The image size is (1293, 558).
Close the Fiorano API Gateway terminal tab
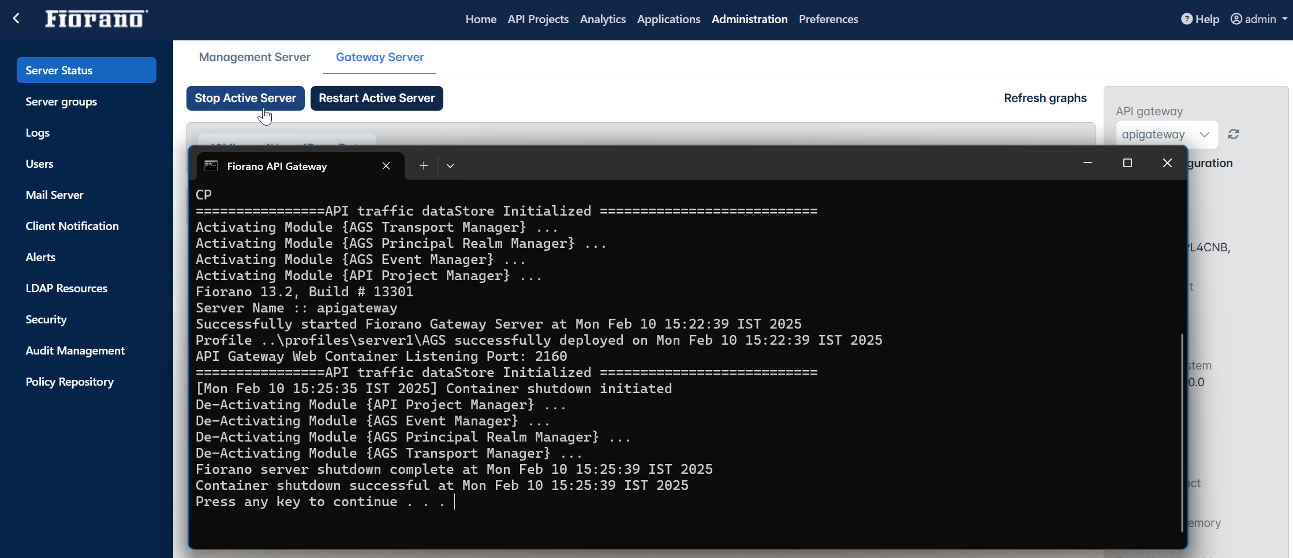(x=386, y=166)
